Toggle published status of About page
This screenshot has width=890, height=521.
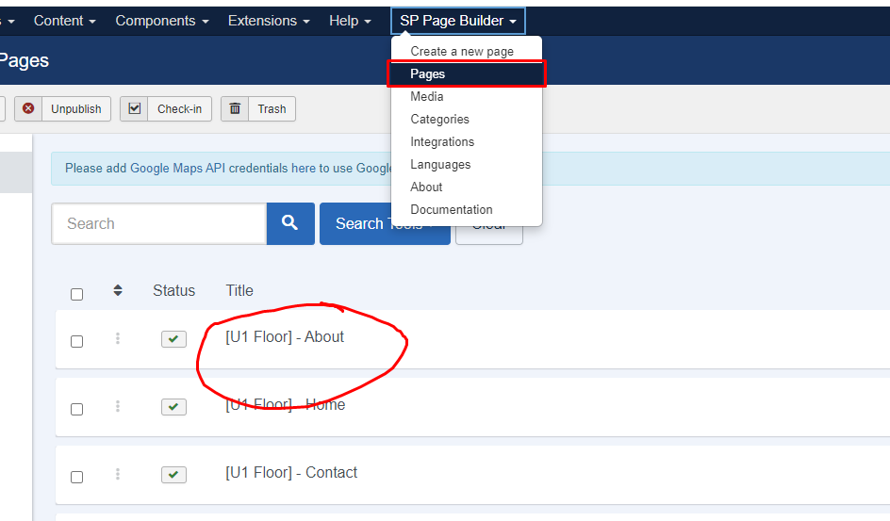[173, 339]
